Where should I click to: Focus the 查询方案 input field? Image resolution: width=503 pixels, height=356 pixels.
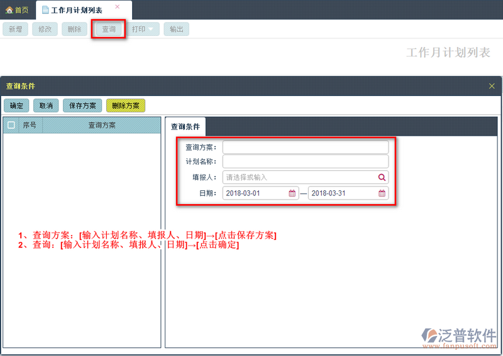[x=306, y=147]
